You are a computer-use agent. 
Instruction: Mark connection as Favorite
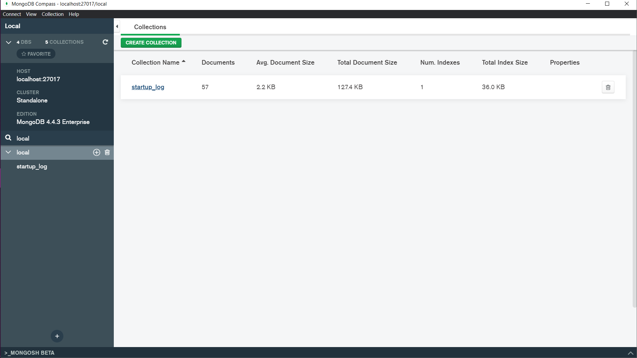coord(36,54)
